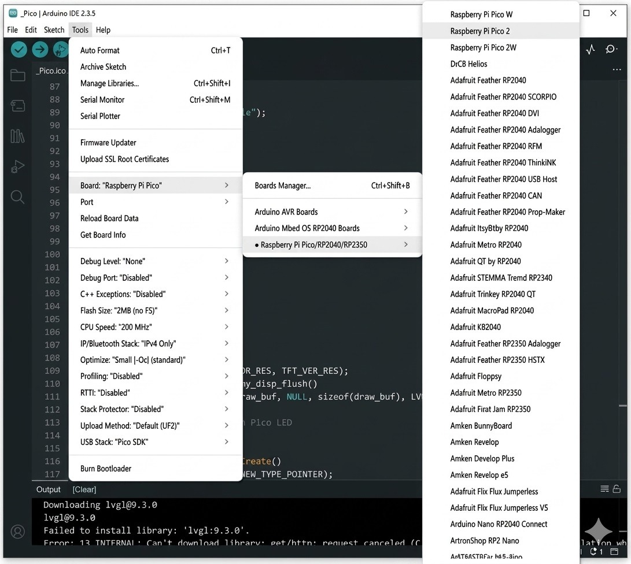Launch Firmware Updater menu entry
This screenshot has width=631, height=564.
(156, 143)
